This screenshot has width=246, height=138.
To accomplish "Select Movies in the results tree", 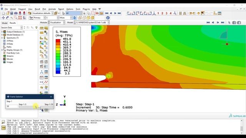I will click(10, 59).
